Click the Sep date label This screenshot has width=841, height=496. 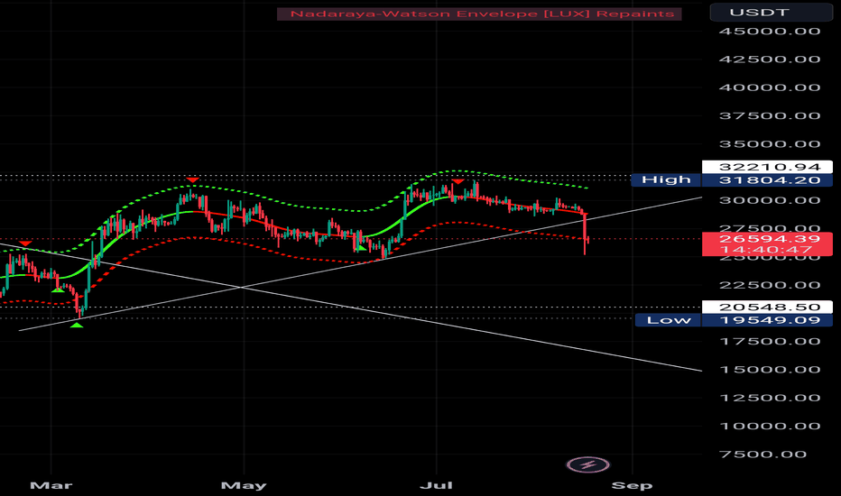632,485
